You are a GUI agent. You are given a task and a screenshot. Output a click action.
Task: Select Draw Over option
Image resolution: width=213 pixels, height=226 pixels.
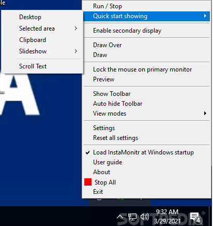(146, 45)
